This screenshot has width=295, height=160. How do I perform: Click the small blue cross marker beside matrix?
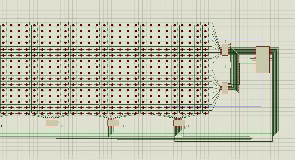point(212,73)
